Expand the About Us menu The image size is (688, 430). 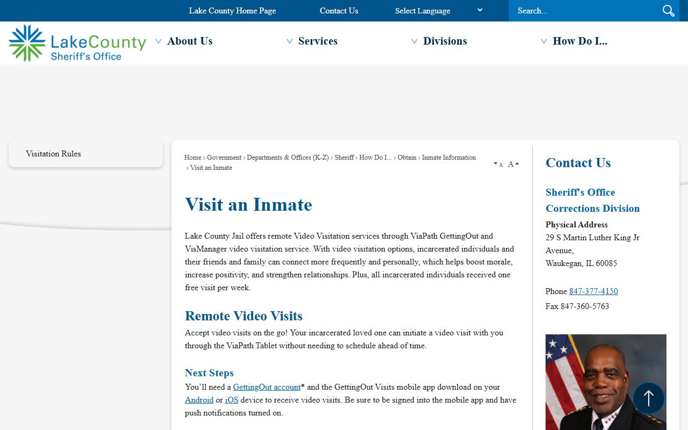190,41
